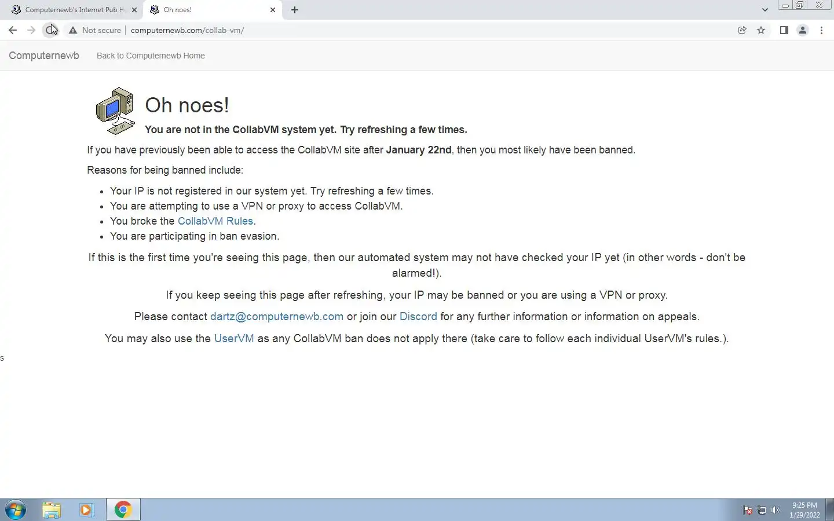Click the Computernewb brand link
The image size is (834, 521).
coord(44,56)
